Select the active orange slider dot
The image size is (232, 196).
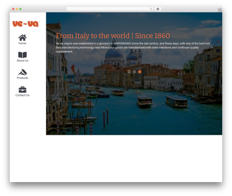pos(140,72)
